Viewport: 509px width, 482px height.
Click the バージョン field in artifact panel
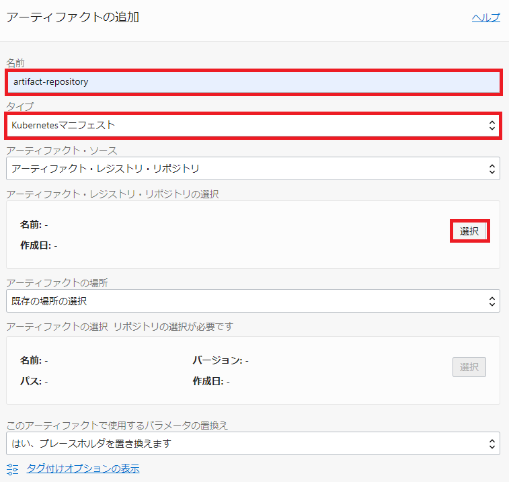[x=221, y=360]
